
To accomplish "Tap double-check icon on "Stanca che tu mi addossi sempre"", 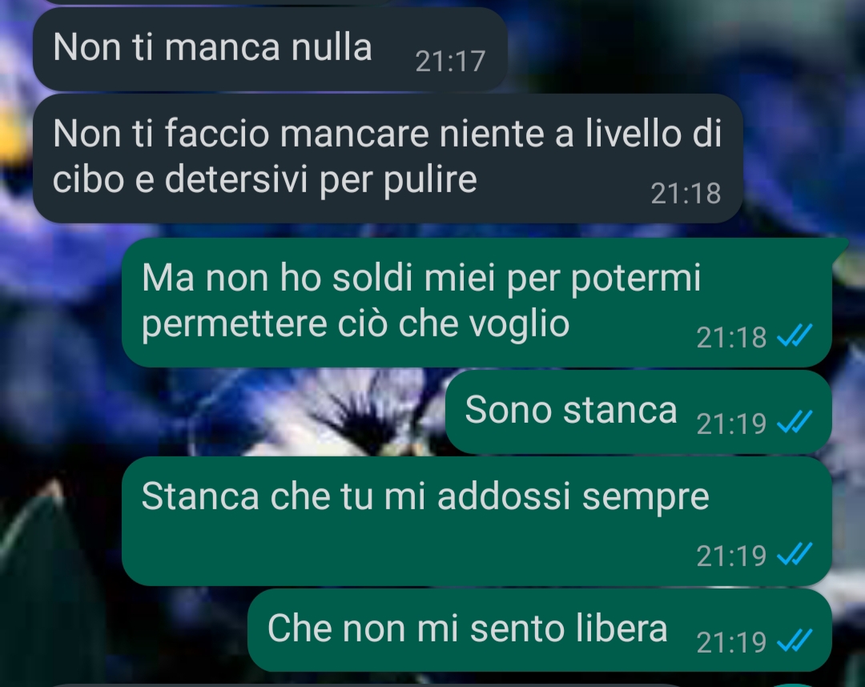I will (x=795, y=555).
